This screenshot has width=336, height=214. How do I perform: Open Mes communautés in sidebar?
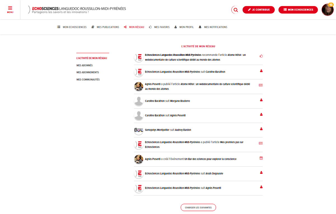[88, 80]
